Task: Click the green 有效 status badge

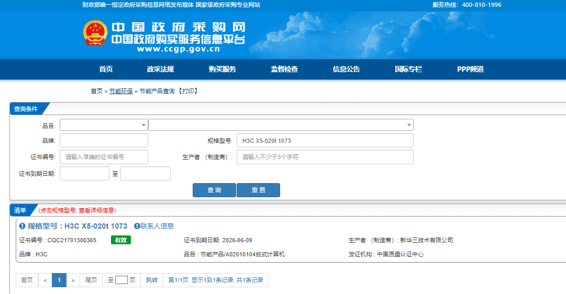Action: (120, 240)
